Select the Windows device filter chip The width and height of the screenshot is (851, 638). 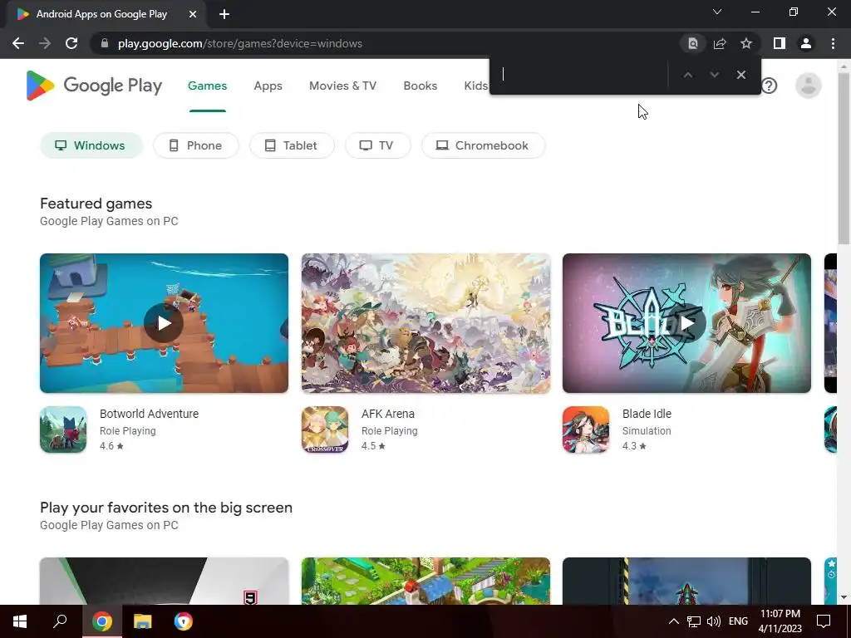pyautogui.click(x=91, y=145)
